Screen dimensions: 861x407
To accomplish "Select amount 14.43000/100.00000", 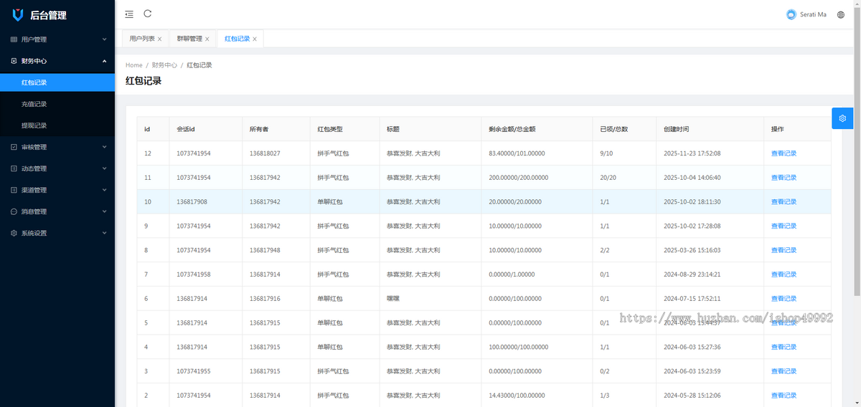I will click(x=515, y=396).
